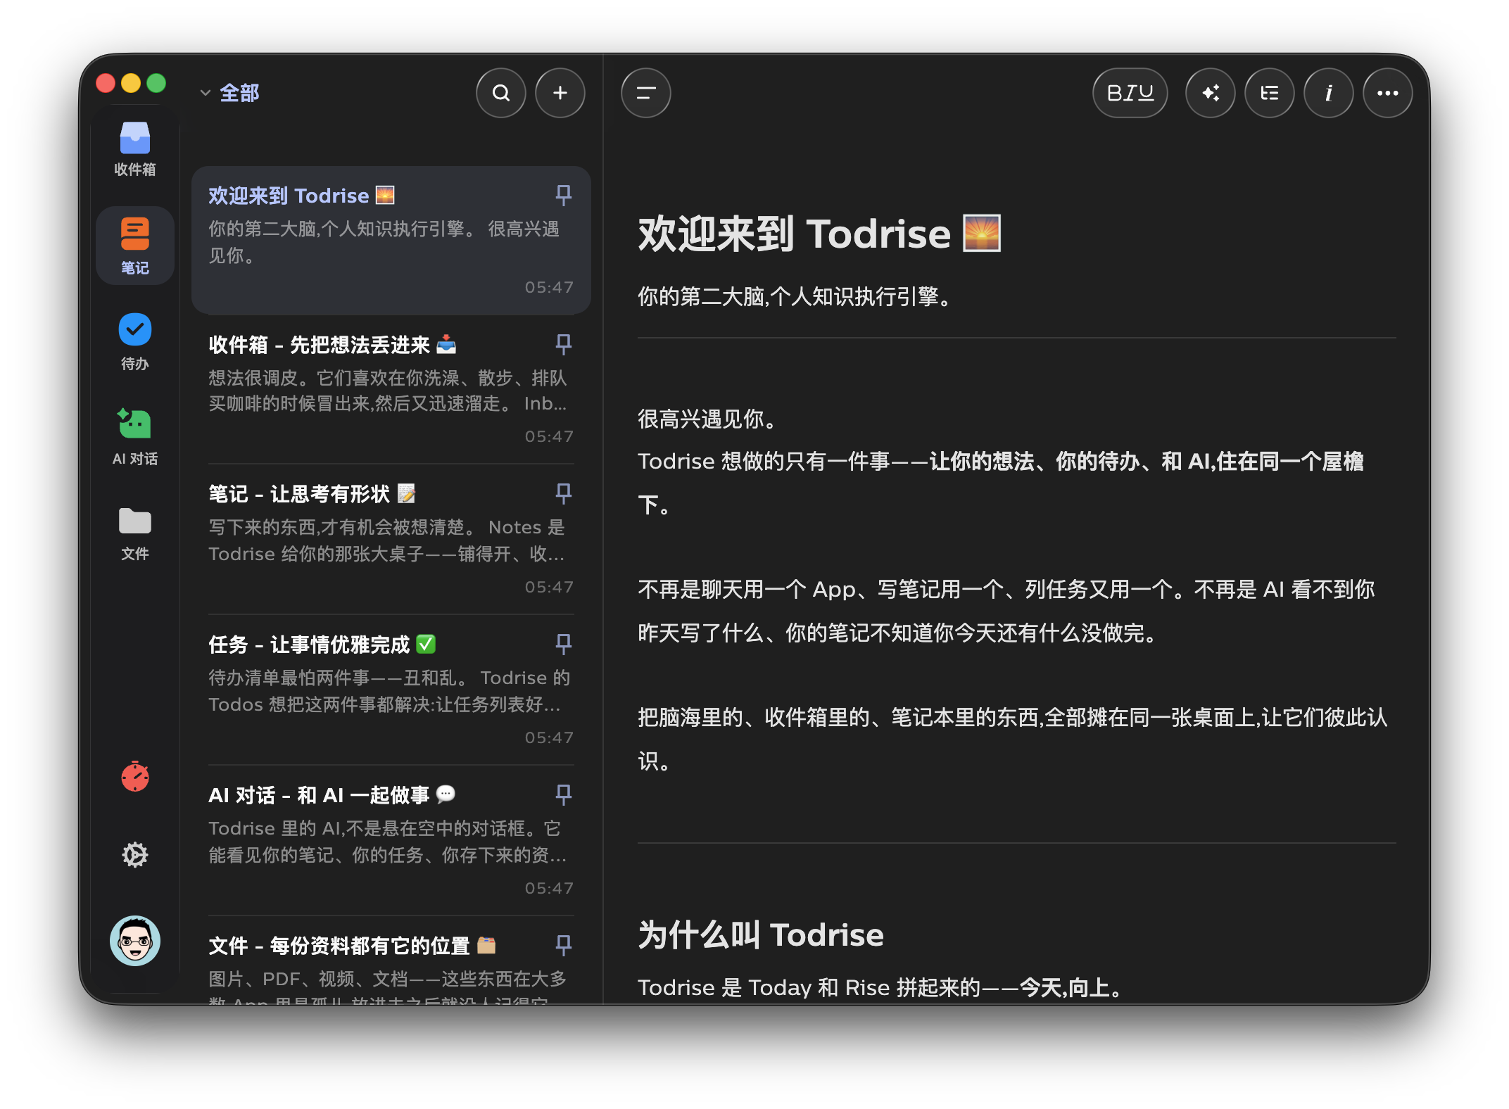Open the 文件 - 每份资料都有它的位置 note
Image resolution: width=1509 pixels, height=1109 pixels.
click(391, 961)
